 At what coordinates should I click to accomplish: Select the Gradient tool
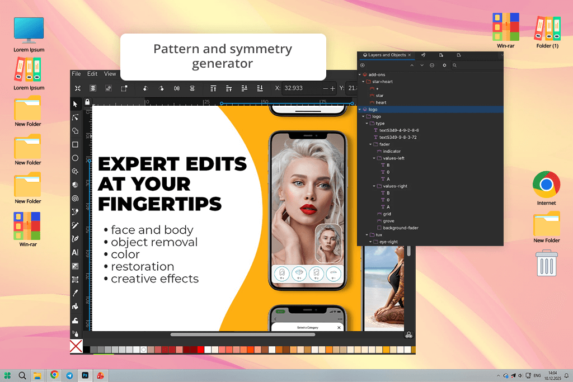tap(76, 266)
